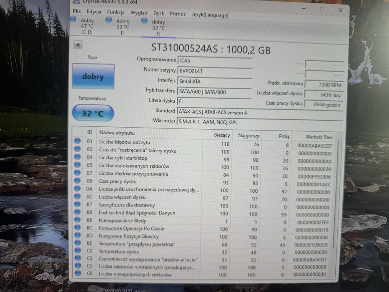This screenshot has height=292, width=389.
Task: Click the 3456 razy power-on count field
Action: click(324, 95)
